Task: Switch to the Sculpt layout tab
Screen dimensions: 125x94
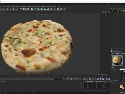Action: (x=89, y=4)
